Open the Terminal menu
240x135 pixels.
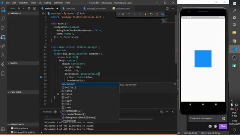coord(58,3)
